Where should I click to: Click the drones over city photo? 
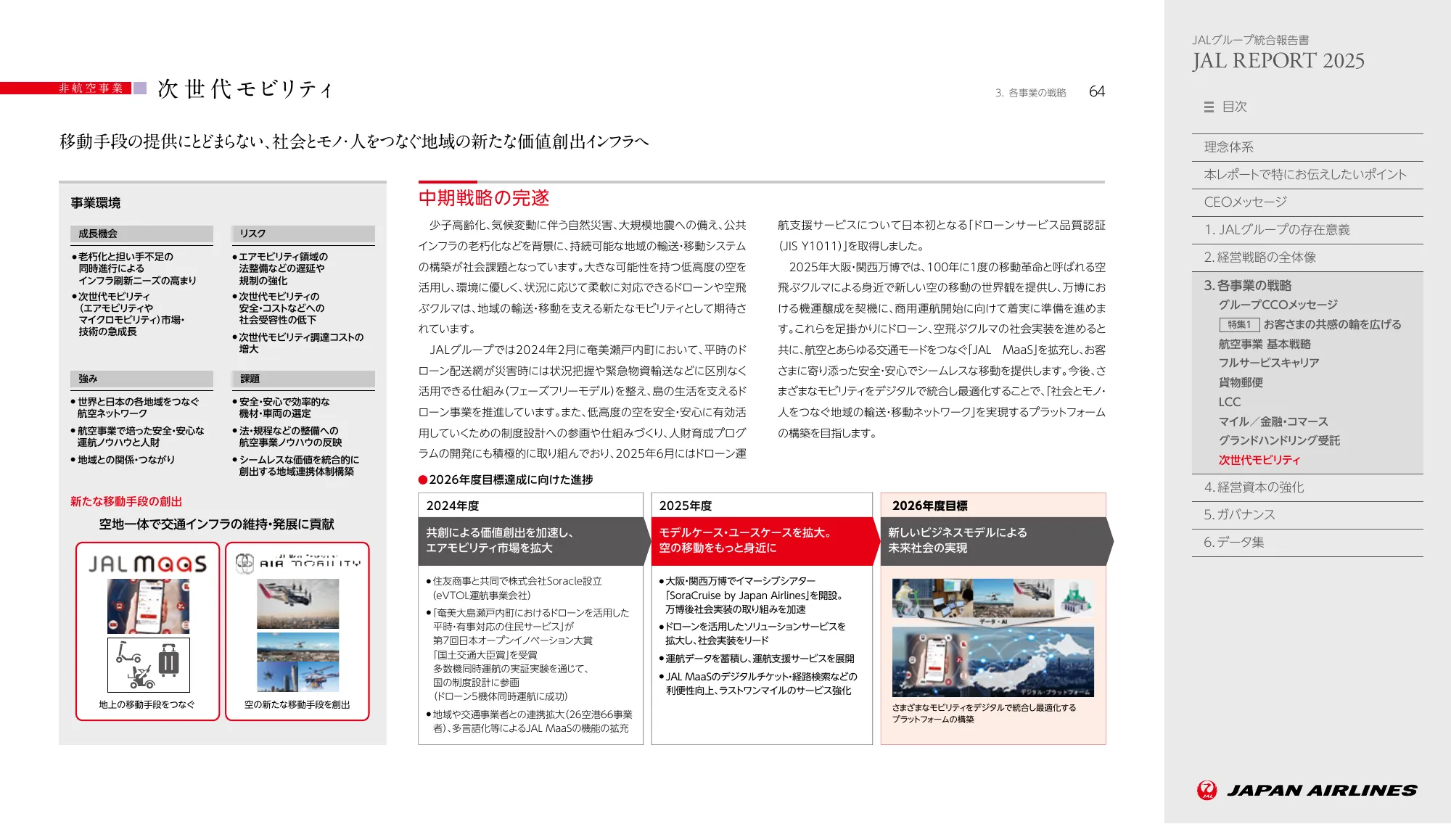coord(297,662)
